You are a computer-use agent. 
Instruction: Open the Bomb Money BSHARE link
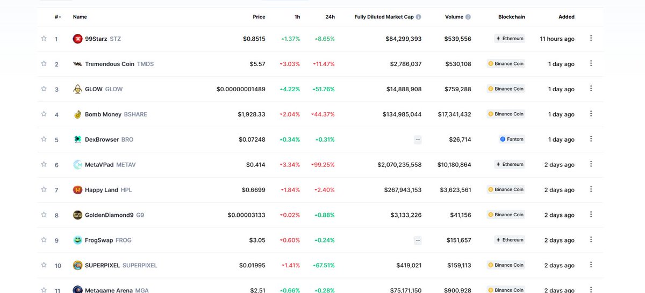click(x=116, y=114)
